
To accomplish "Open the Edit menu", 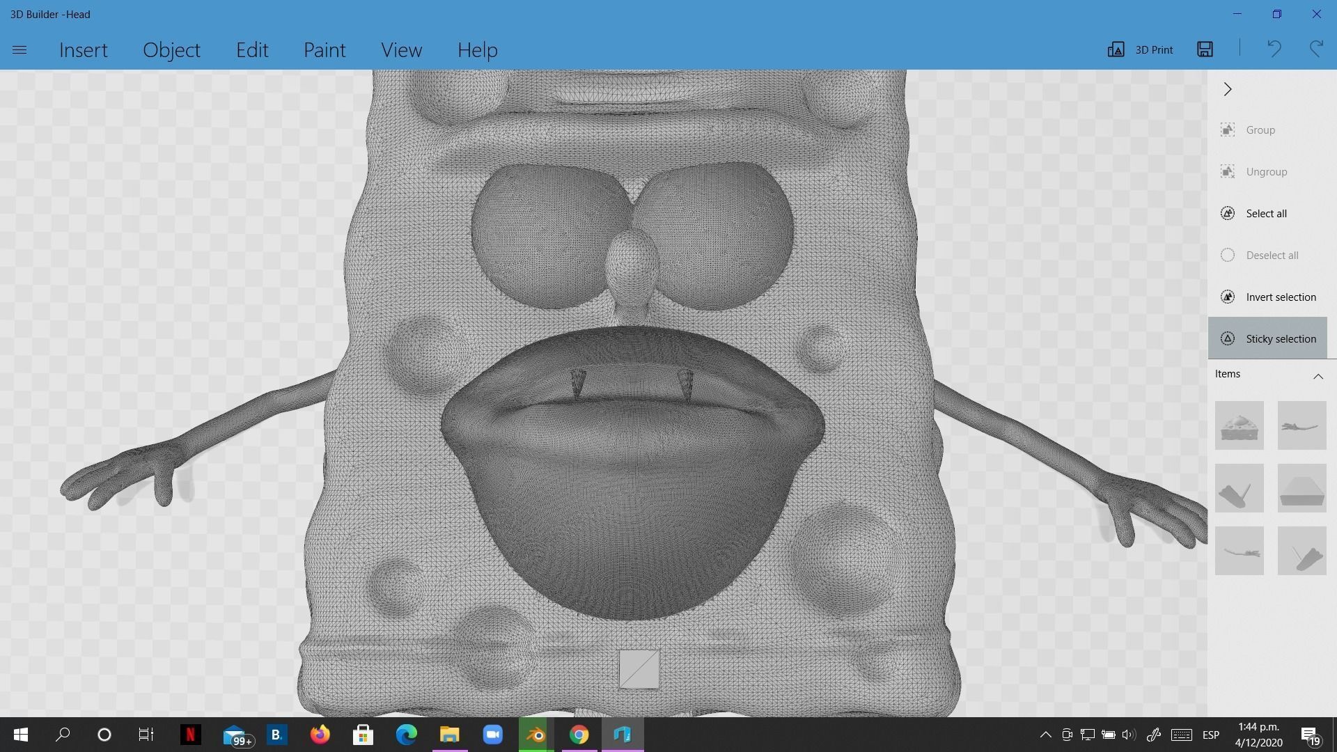I will pos(252,49).
